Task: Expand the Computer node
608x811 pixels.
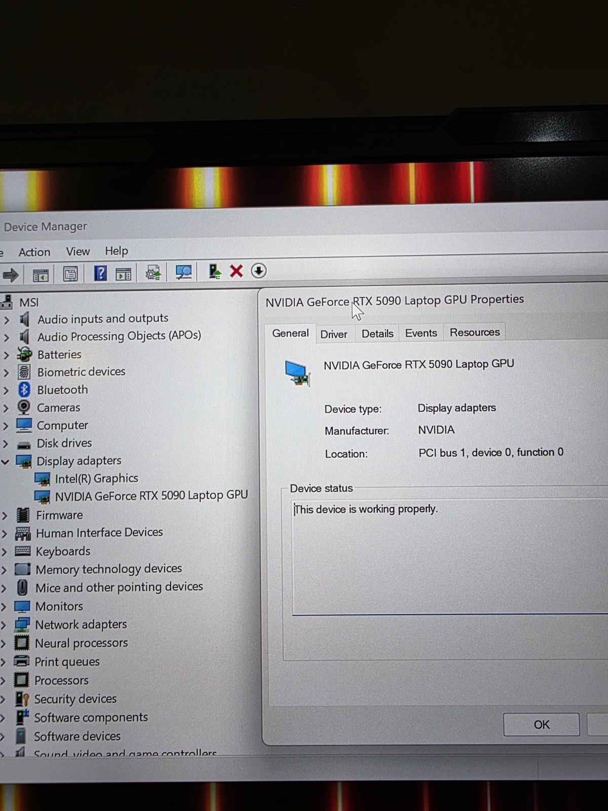Action: (x=6, y=426)
